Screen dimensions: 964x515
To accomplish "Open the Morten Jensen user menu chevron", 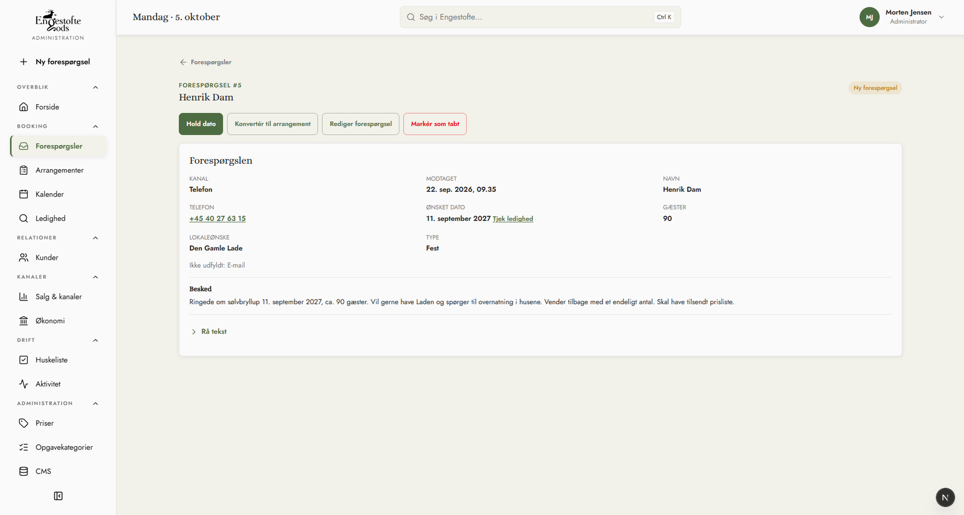I will (941, 17).
